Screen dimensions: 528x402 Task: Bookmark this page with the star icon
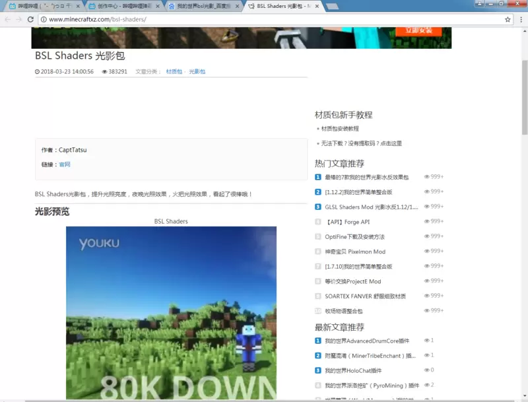tap(508, 20)
